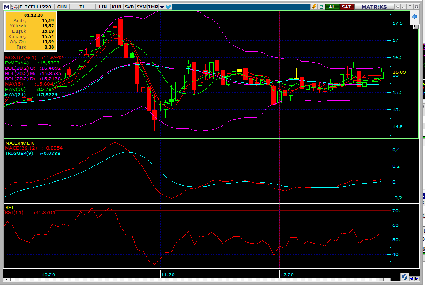Click the green refresh icon
The width and height of the screenshot is (425, 285).
[321, 7]
